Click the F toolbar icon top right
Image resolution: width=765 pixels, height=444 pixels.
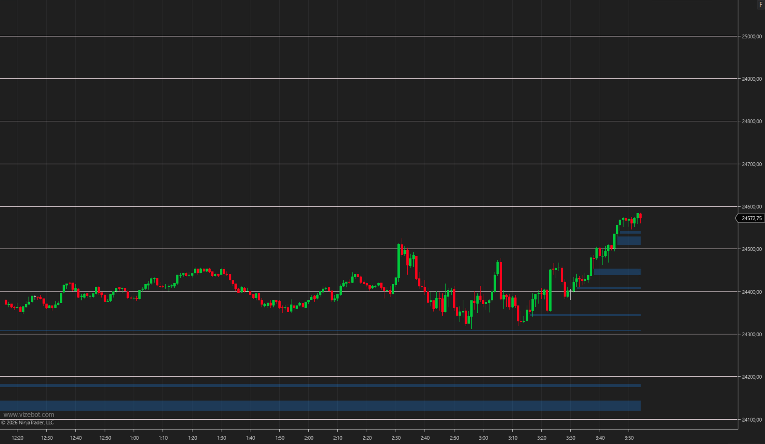760,5
